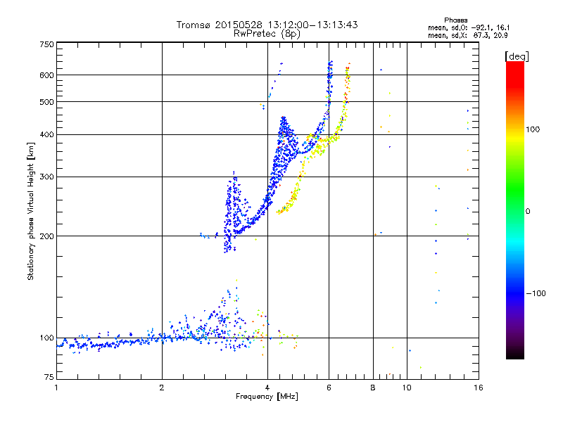Select the 'mean, sd,O: -92.1, 16.1' line

[x=469, y=27]
